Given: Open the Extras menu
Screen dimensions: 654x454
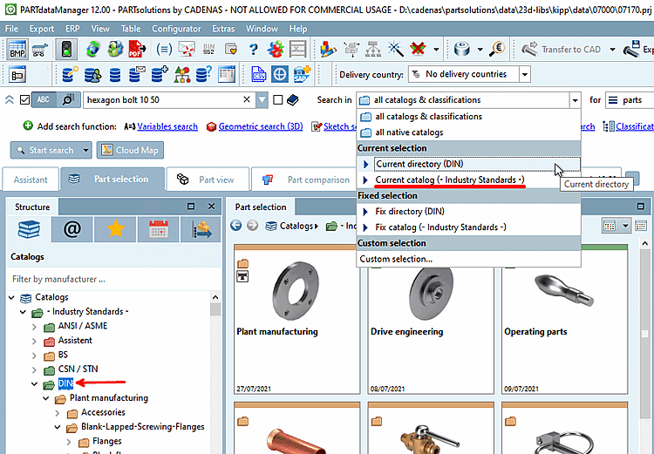Looking at the screenshot, I should click(223, 29).
